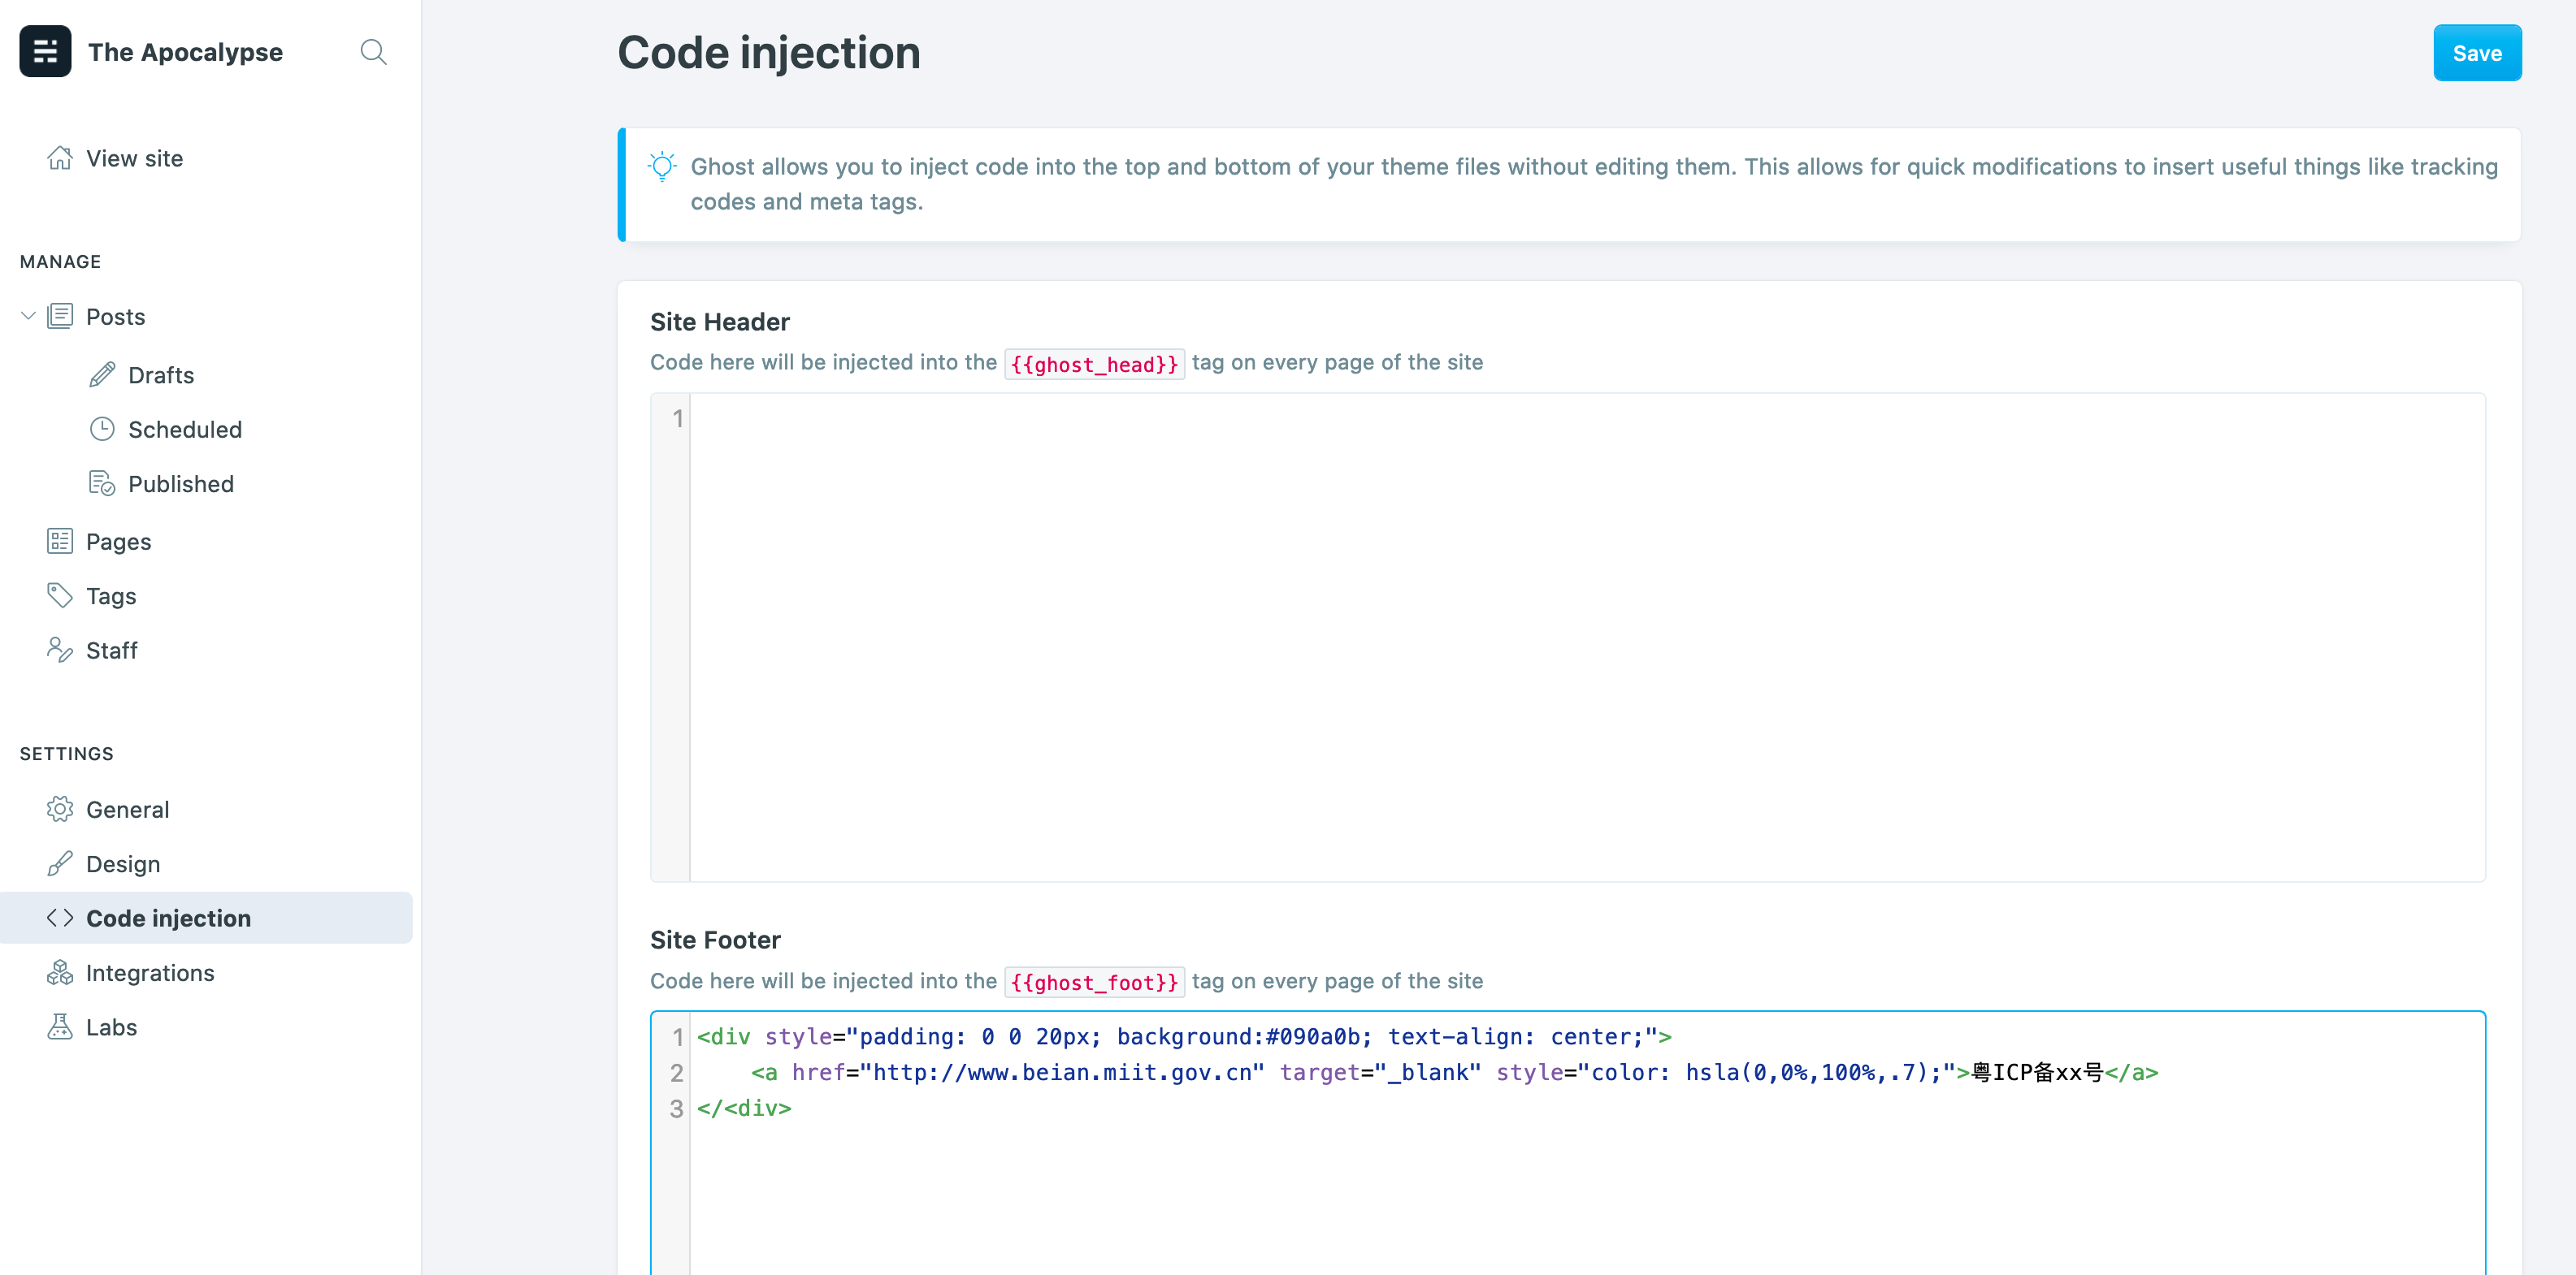This screenshot has width=2576, height=1275.
Task: Click the Drafts pencil icon
Action: tap(102, 374)
